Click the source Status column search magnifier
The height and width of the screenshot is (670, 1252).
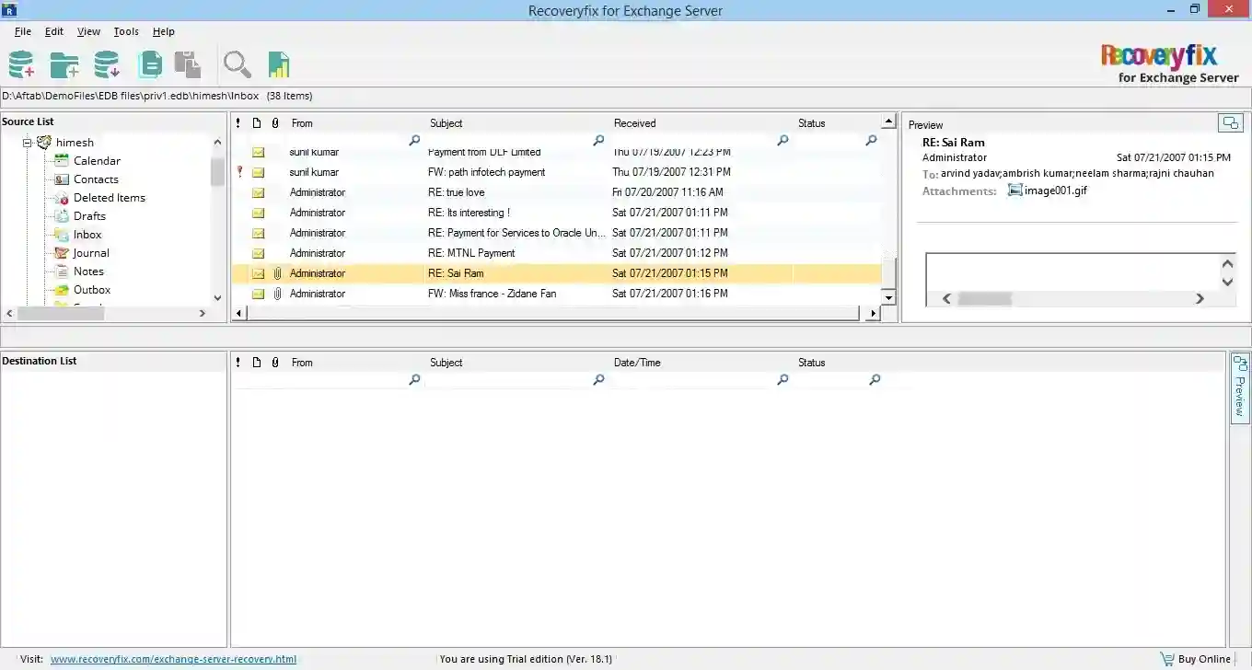(x=871, y=140)
